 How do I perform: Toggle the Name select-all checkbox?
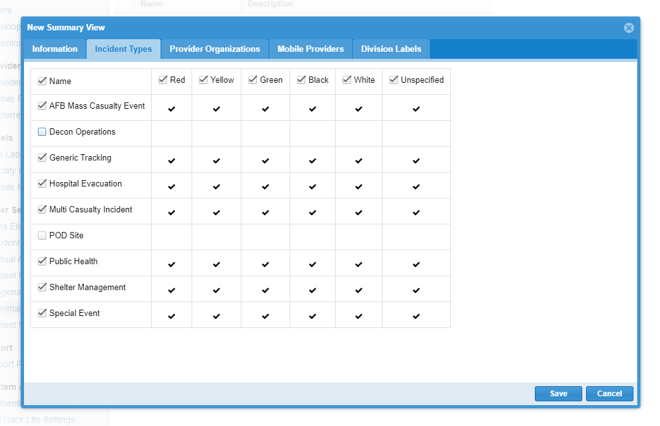click(42, 81)
